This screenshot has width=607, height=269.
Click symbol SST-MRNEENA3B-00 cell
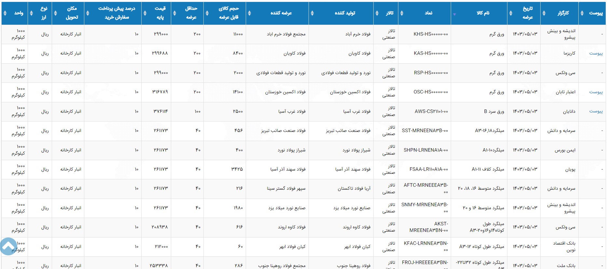(x=425, y=131)
